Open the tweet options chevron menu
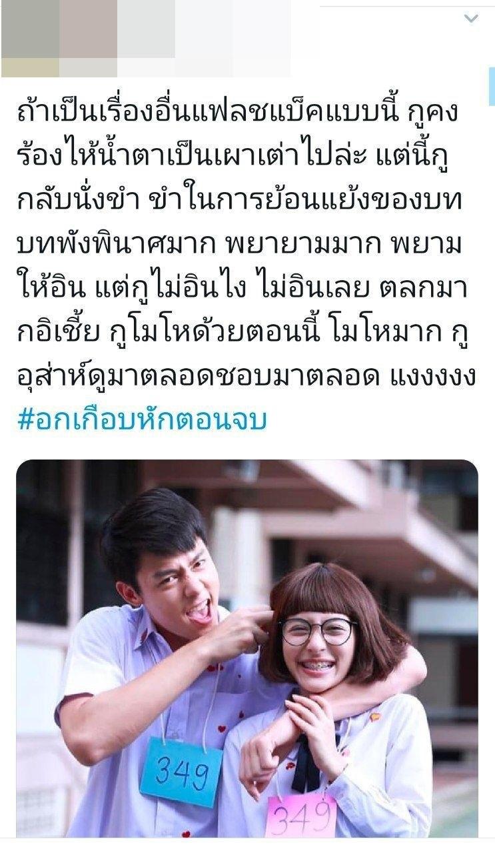Viewport: 495px width, 853px height. click(x=471, y=19)
